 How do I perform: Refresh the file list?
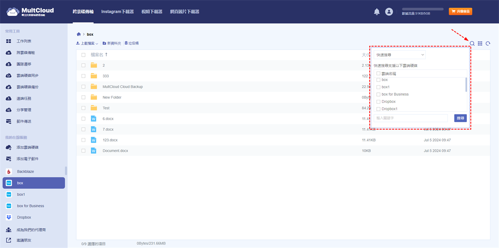[488, 43]
